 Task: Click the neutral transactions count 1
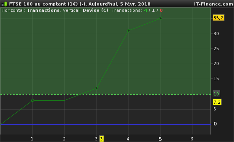(153, 10)
